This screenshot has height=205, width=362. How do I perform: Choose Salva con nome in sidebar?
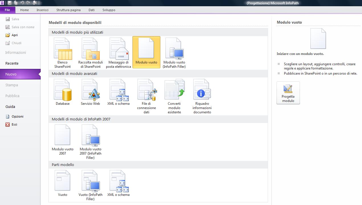click(x=20, y=27)
